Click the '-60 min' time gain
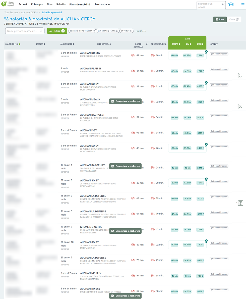This screenshot has width=246, height=299. click(x=174, y=133)
